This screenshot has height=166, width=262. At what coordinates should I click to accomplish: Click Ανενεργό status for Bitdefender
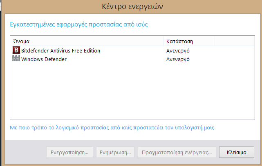(178, 50)
